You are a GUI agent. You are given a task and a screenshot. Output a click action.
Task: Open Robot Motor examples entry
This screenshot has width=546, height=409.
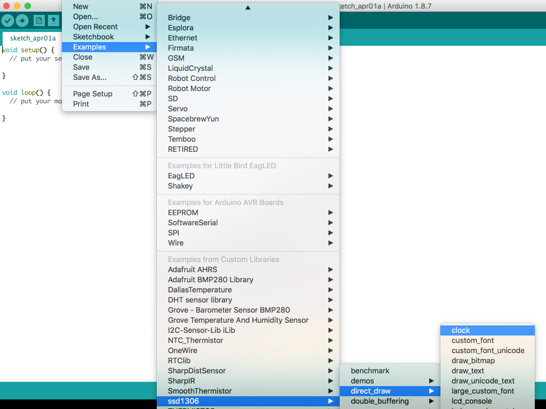248,88
